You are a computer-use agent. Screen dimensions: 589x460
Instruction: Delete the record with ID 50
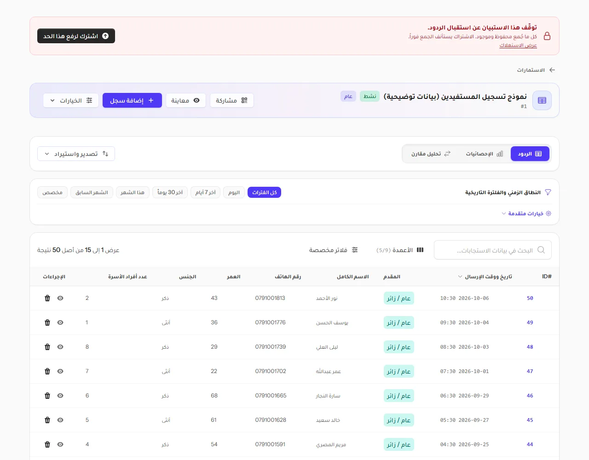pos(47,298)
